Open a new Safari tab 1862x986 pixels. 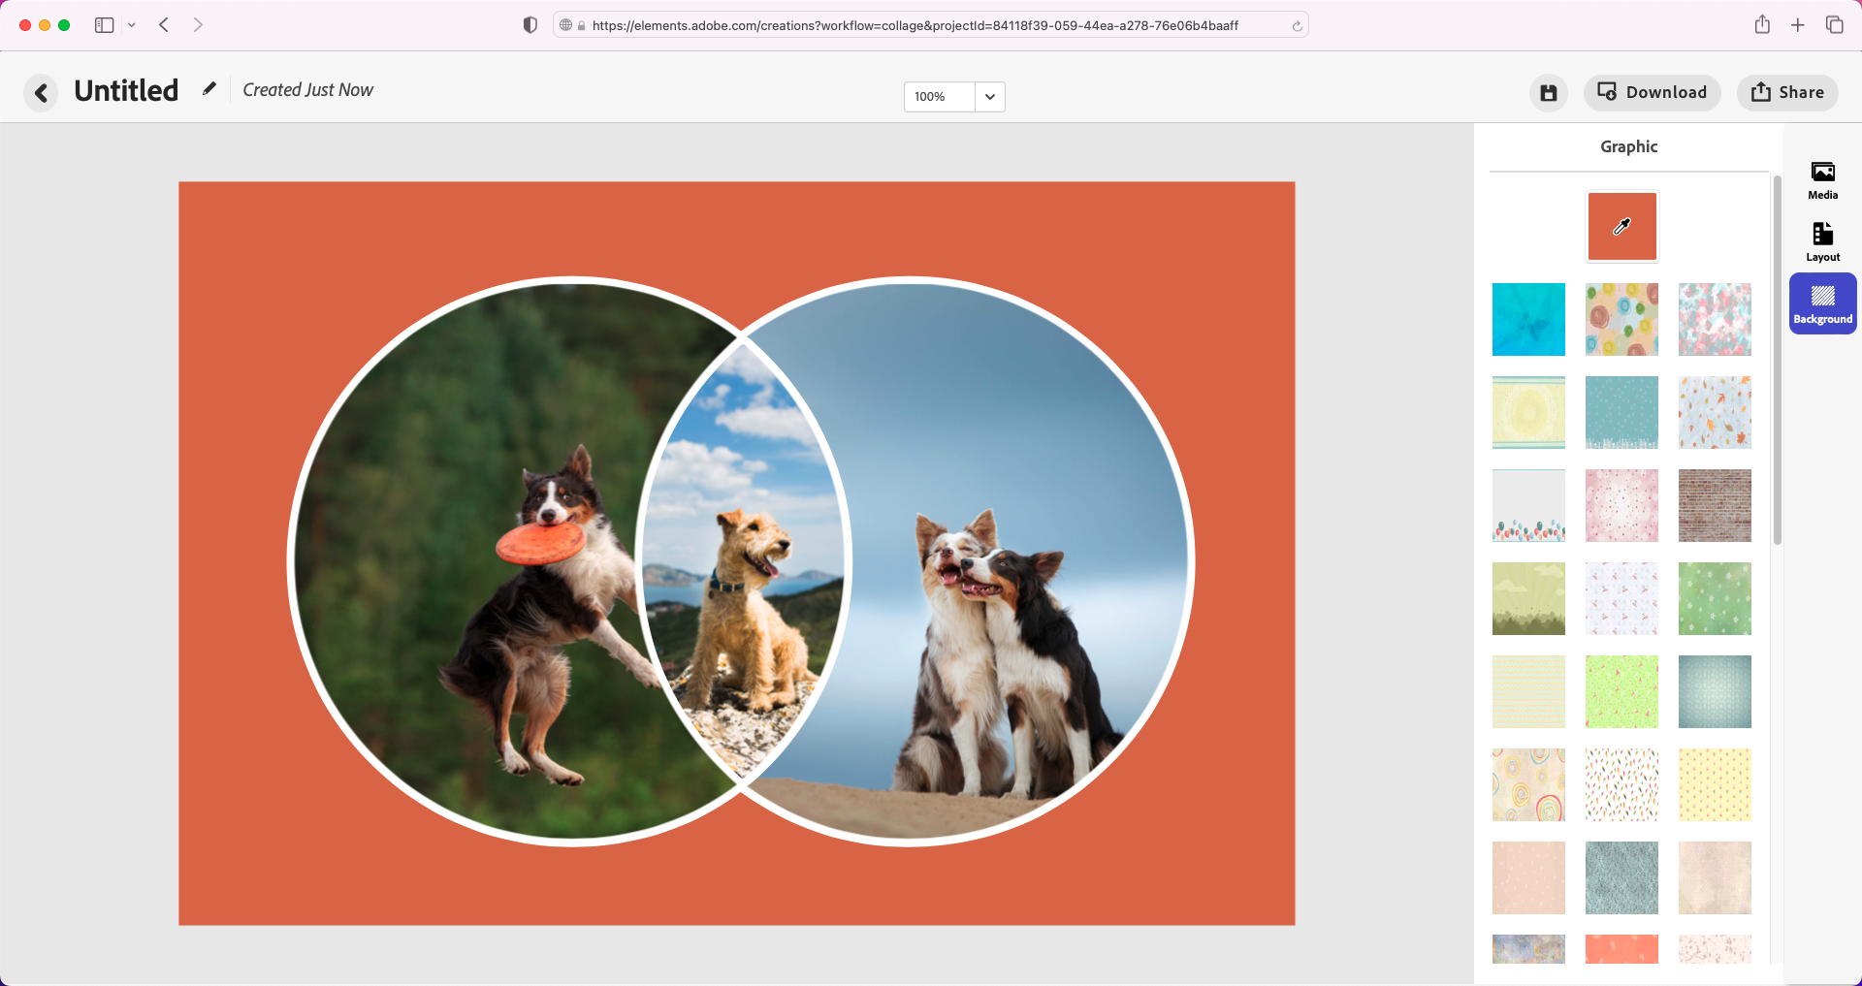(x=1798, y=25)
